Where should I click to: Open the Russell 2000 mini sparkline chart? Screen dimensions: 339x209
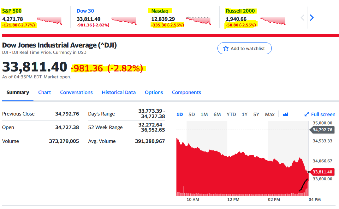(273, 20)
